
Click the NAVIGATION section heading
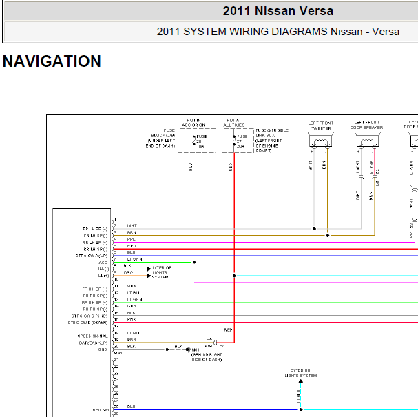tap(52, 61)
